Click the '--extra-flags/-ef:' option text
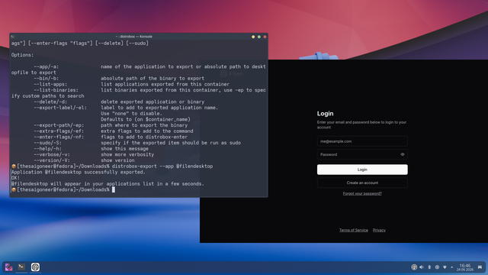 [x=59, y=131]
